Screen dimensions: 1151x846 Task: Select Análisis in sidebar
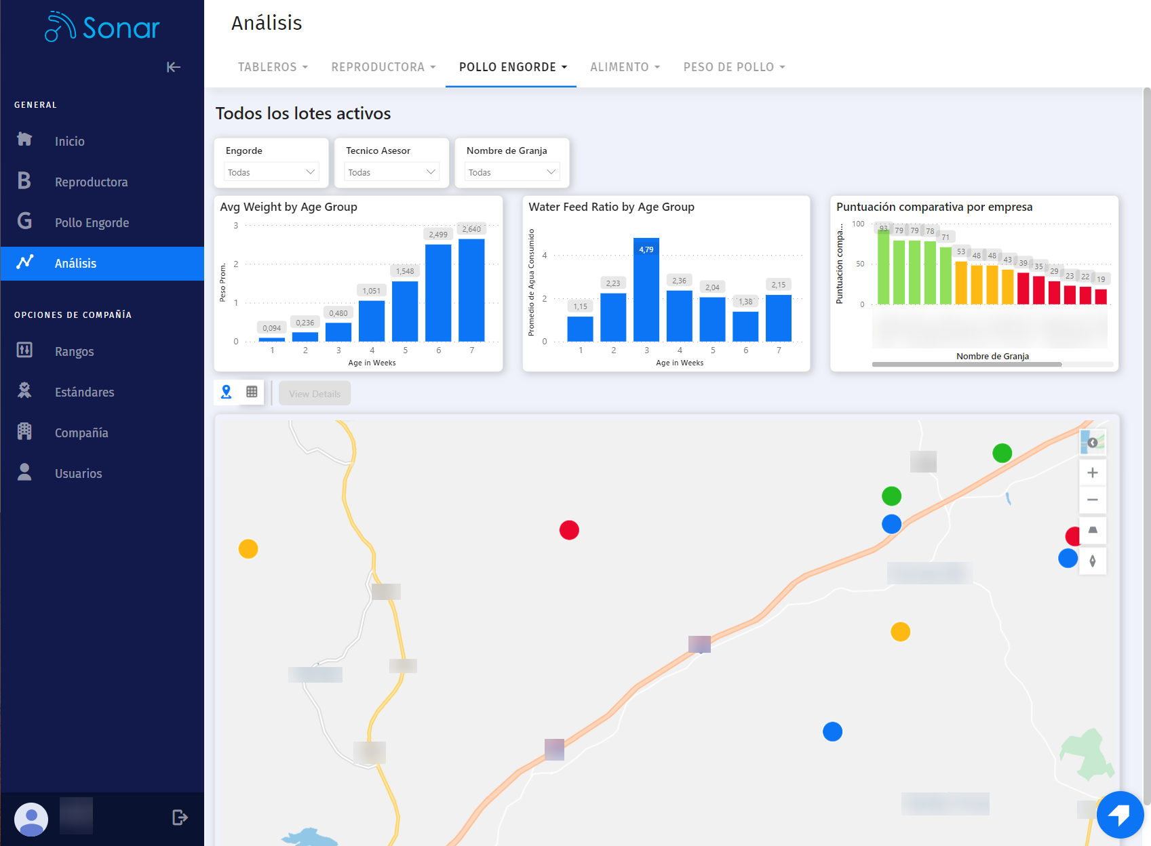coord(102,263)
